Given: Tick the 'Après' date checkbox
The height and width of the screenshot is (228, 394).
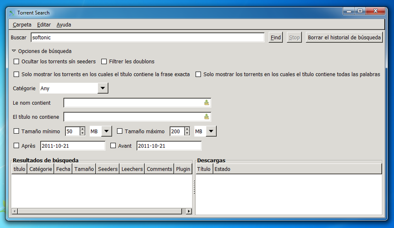Looking at the screenshot, I should tap(16, 146).
